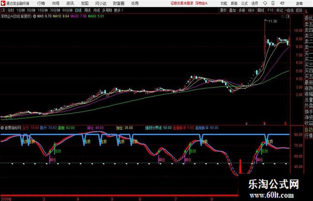Click the MA10: 8.64 indicator label

pos(61,16)
